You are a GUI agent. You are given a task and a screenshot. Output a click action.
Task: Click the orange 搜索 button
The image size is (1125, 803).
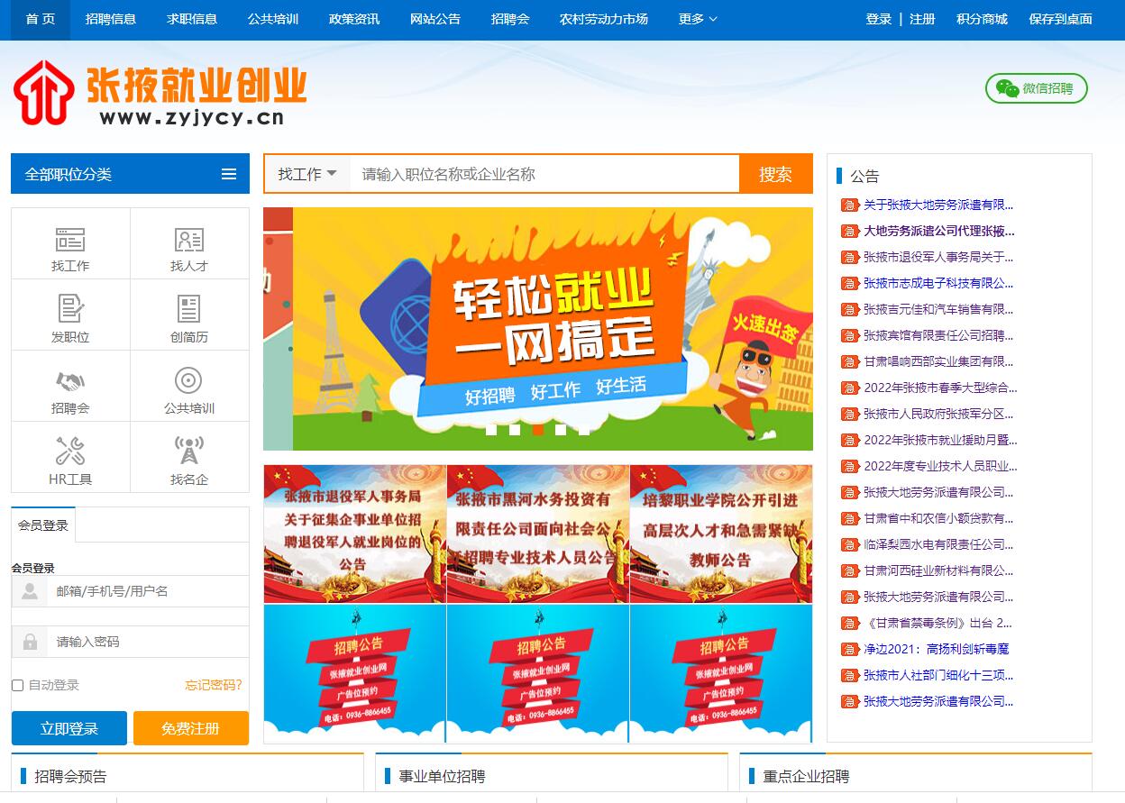775,174
